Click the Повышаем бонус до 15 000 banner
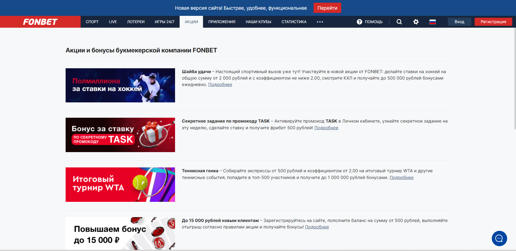Viewport: 516px width, 251px height. coord(120,233)
